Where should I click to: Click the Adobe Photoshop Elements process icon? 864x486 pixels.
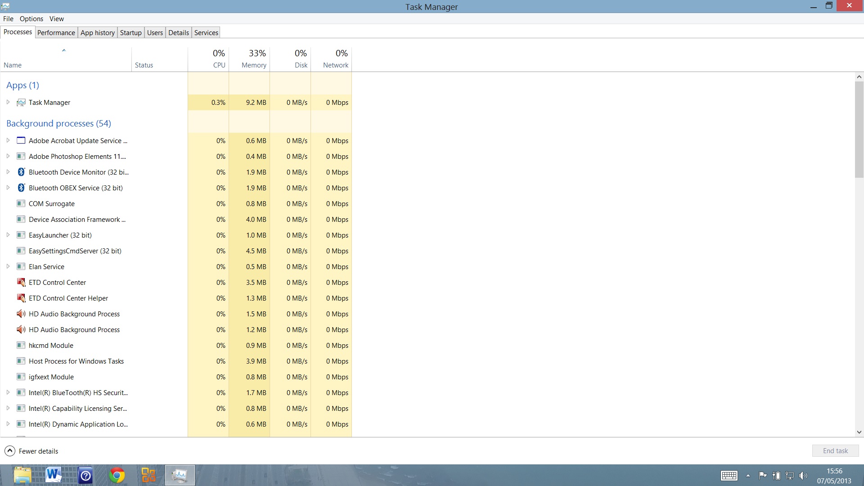click(x=21, y=156)
